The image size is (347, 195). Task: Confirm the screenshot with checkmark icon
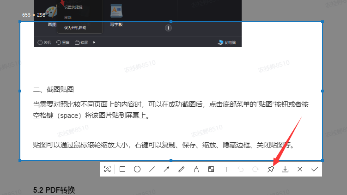coord(315,169)
